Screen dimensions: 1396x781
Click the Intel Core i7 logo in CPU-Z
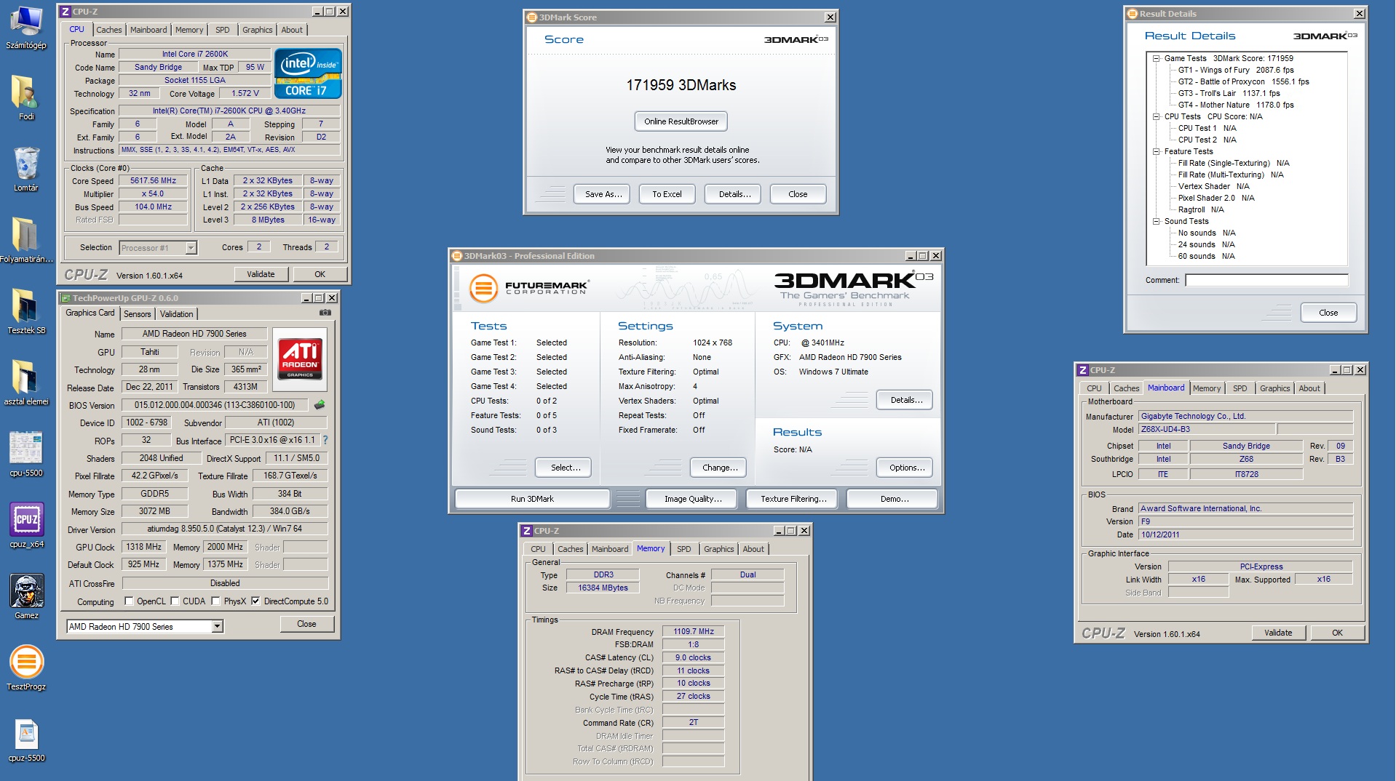coord(308,73)
